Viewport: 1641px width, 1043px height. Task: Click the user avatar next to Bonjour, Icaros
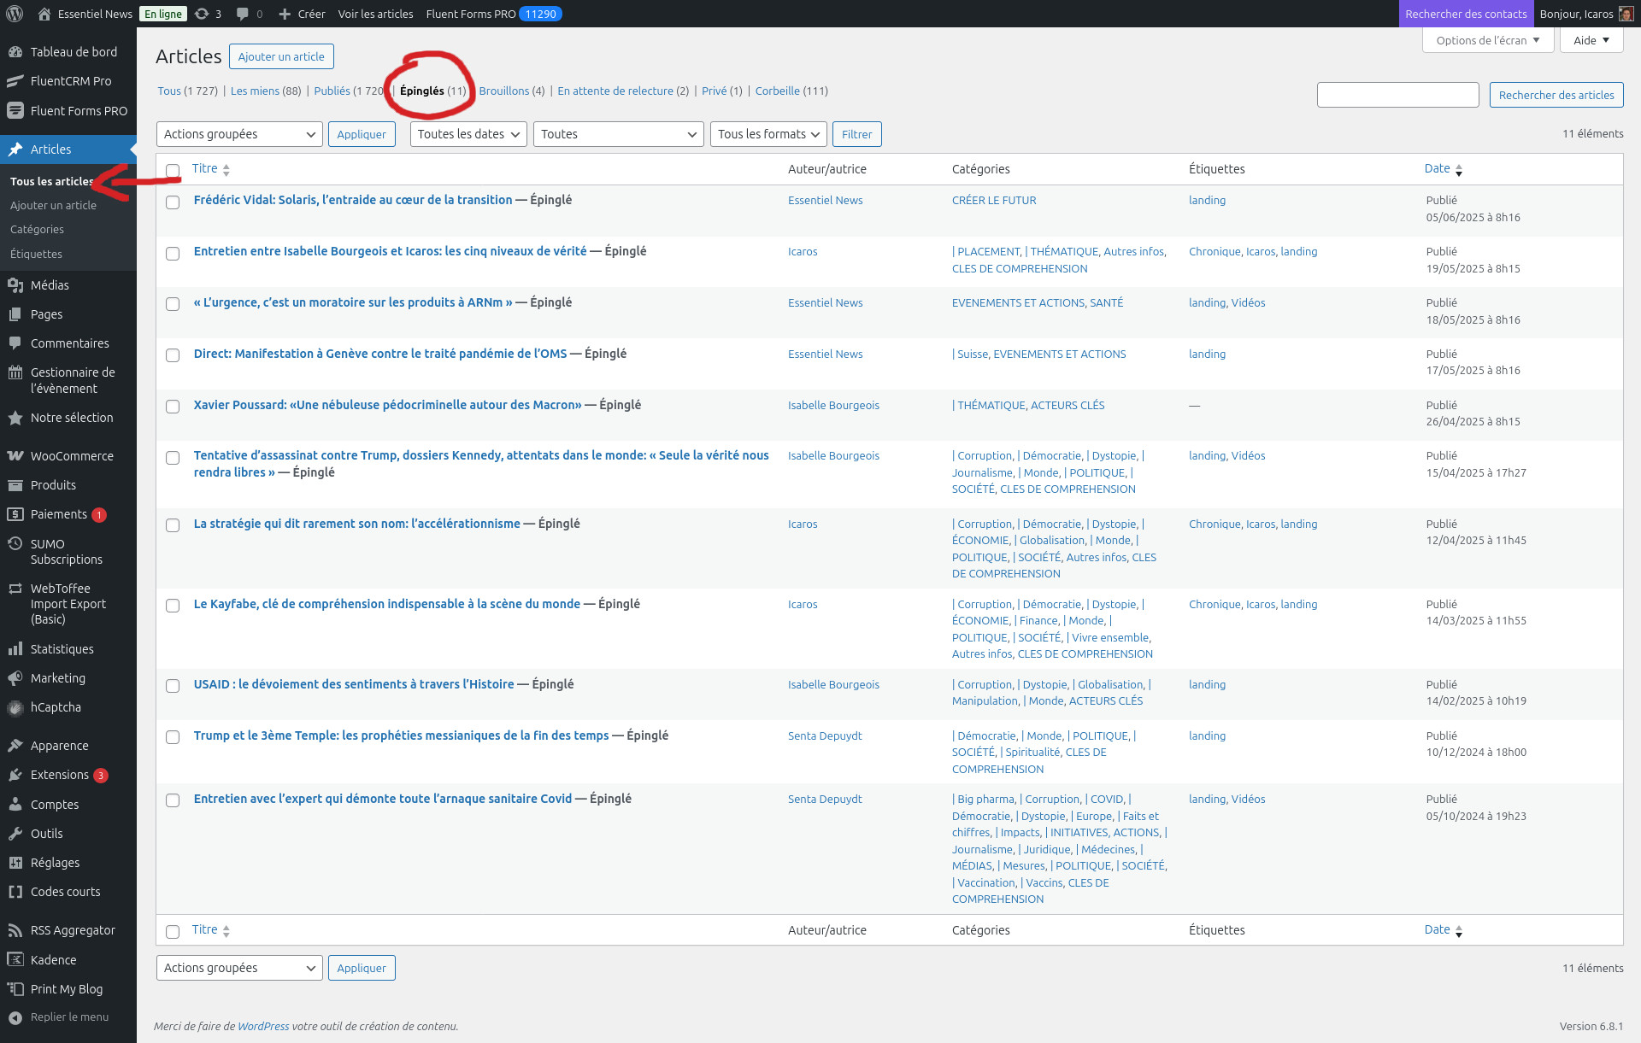1626,14
